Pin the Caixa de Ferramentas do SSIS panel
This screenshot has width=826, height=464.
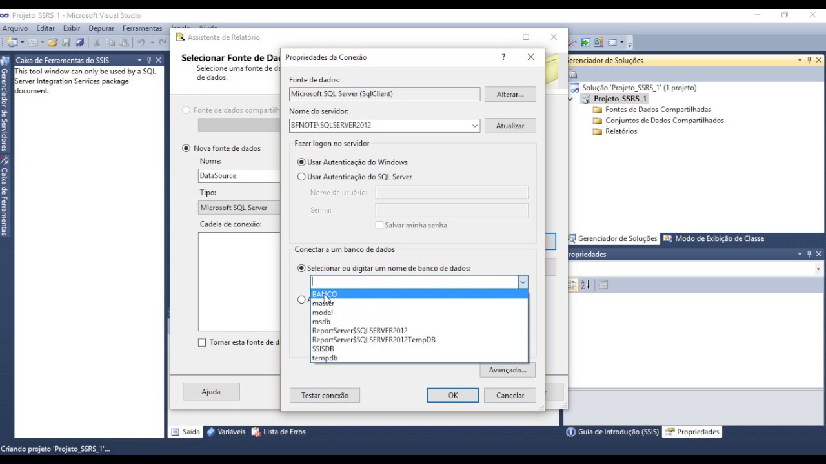[x=149, y=60]
